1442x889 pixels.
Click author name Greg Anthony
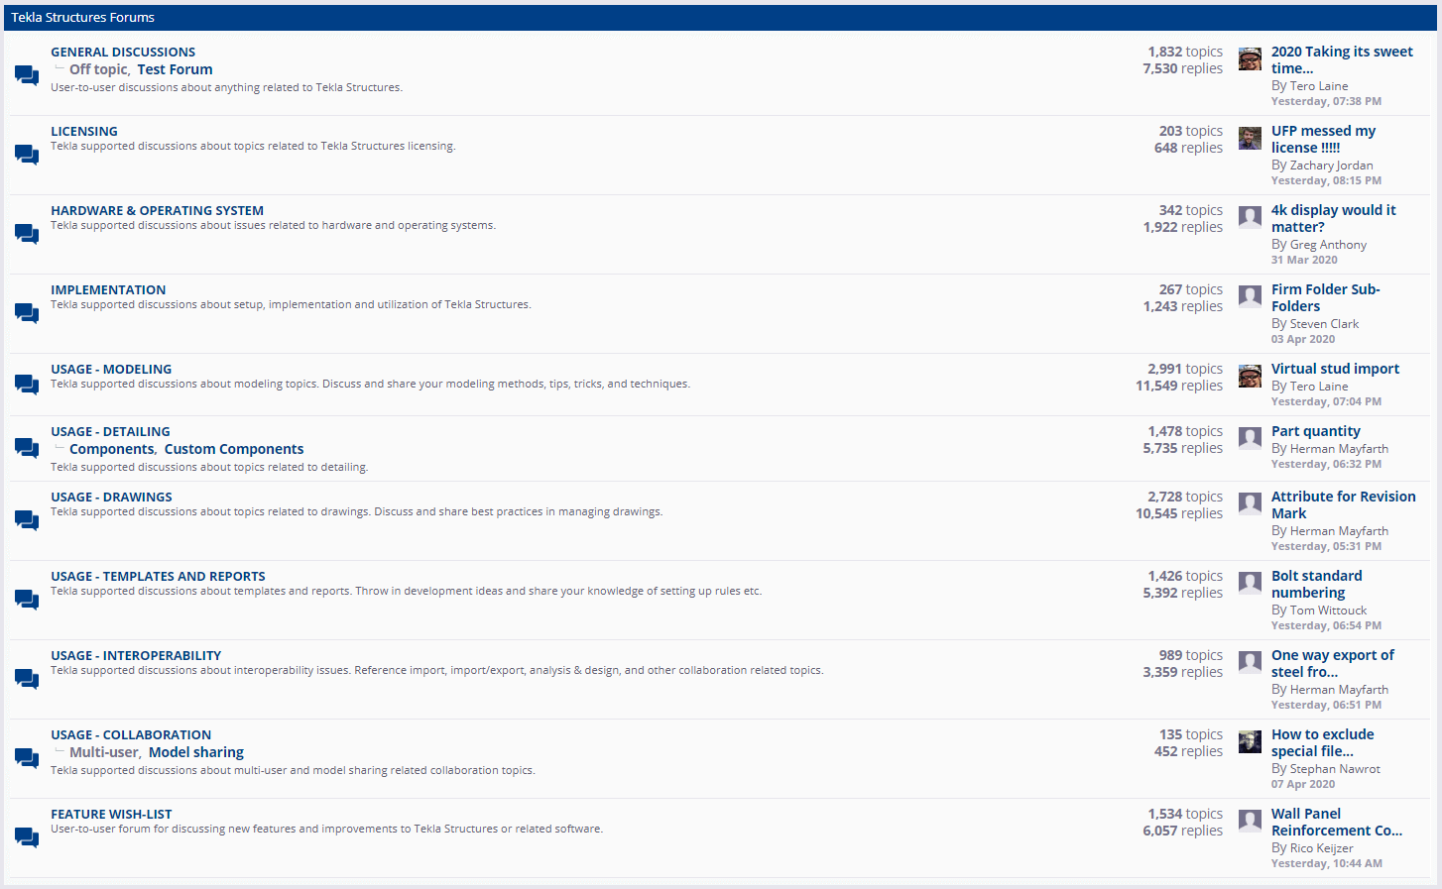(x=1328, y=245)
